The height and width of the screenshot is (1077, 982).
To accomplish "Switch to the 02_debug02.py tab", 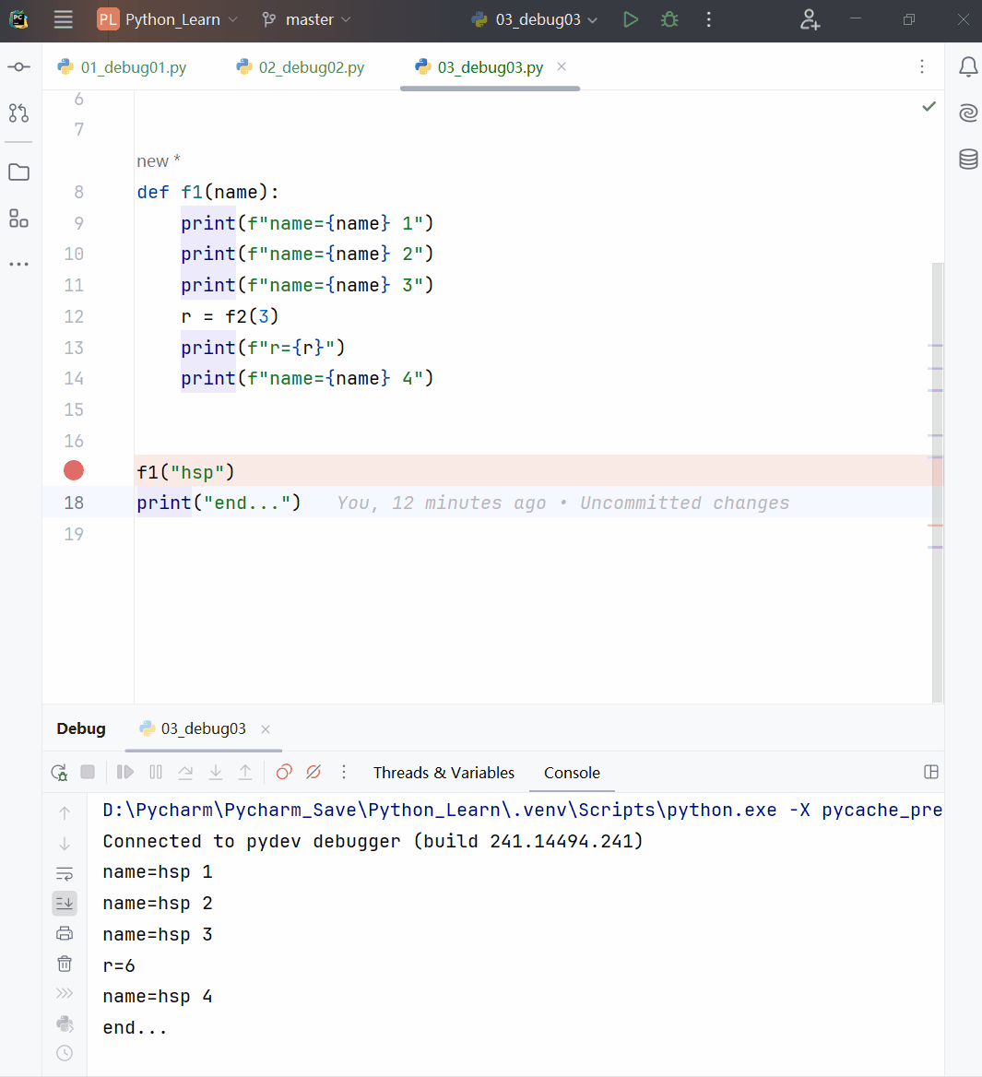I will (x=300, y=67).
